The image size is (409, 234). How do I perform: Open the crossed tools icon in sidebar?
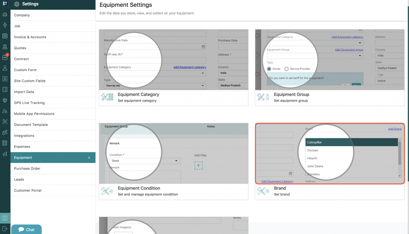[x=5, y=121]
